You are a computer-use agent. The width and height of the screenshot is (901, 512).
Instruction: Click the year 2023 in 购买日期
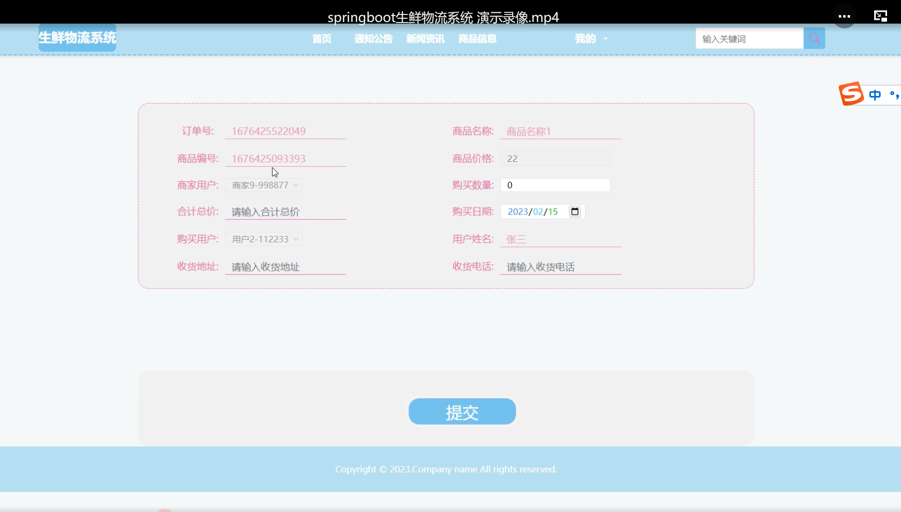point(518,212)
